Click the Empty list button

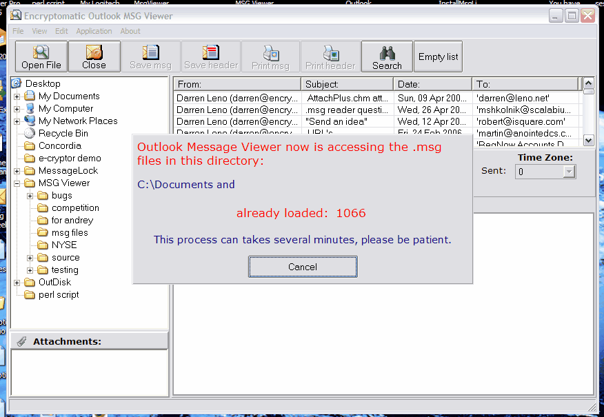(439, 57)
